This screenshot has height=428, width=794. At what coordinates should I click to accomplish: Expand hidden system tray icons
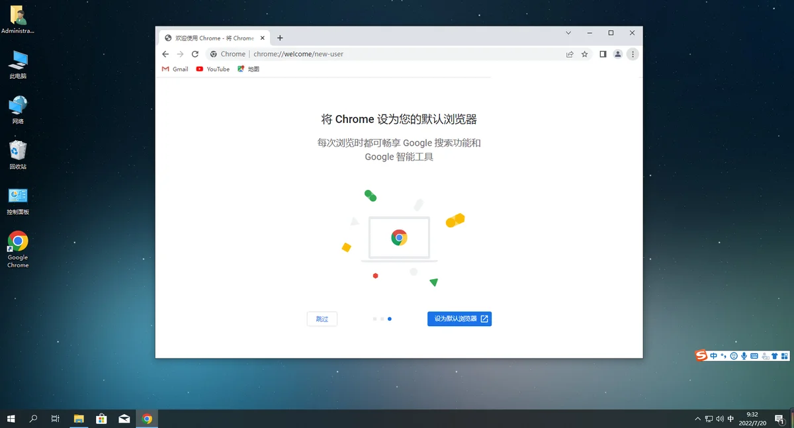pyautogui.click(x=697, y=419)
